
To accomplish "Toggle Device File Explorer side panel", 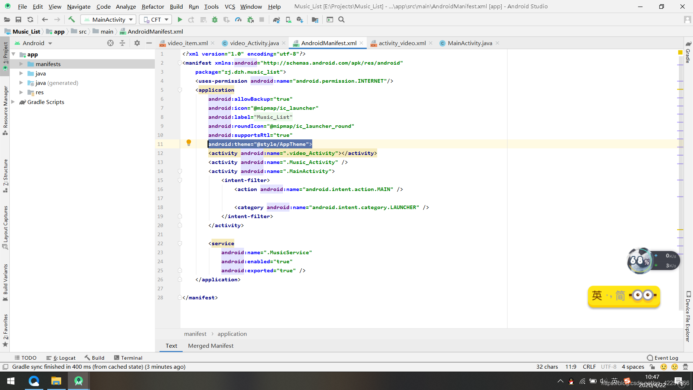I will pos(688,316).
